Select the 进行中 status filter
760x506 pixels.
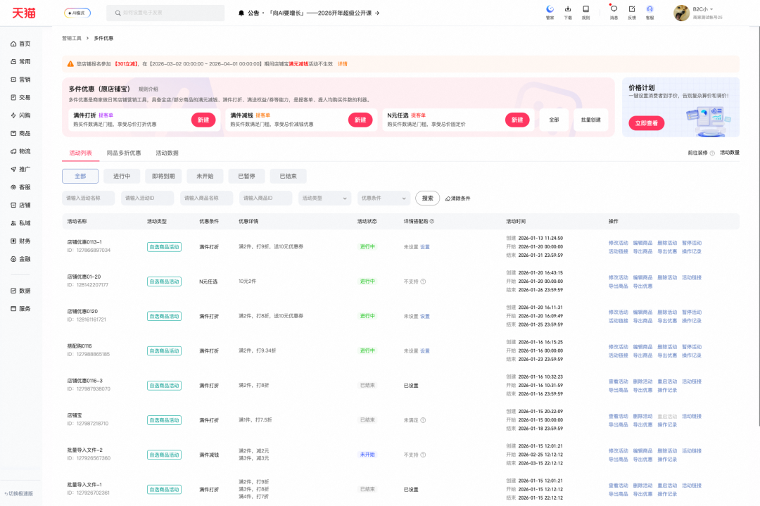122,177
